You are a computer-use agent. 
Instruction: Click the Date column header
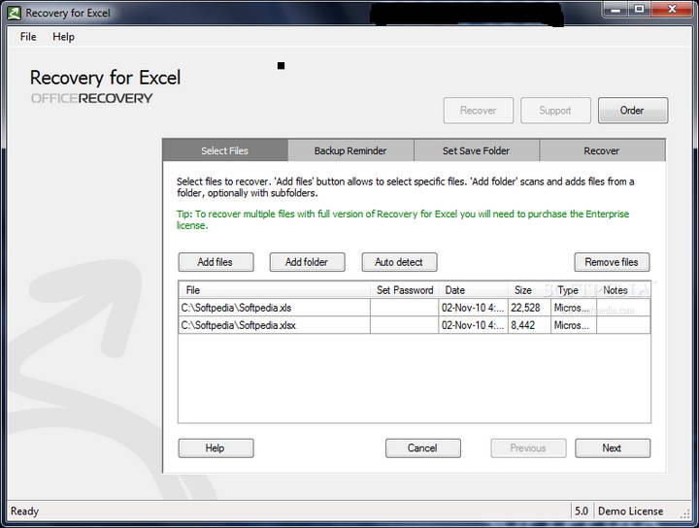tap(474, 290)
